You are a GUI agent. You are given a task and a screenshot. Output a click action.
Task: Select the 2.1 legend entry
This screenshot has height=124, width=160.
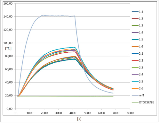[x=137, y=53]
